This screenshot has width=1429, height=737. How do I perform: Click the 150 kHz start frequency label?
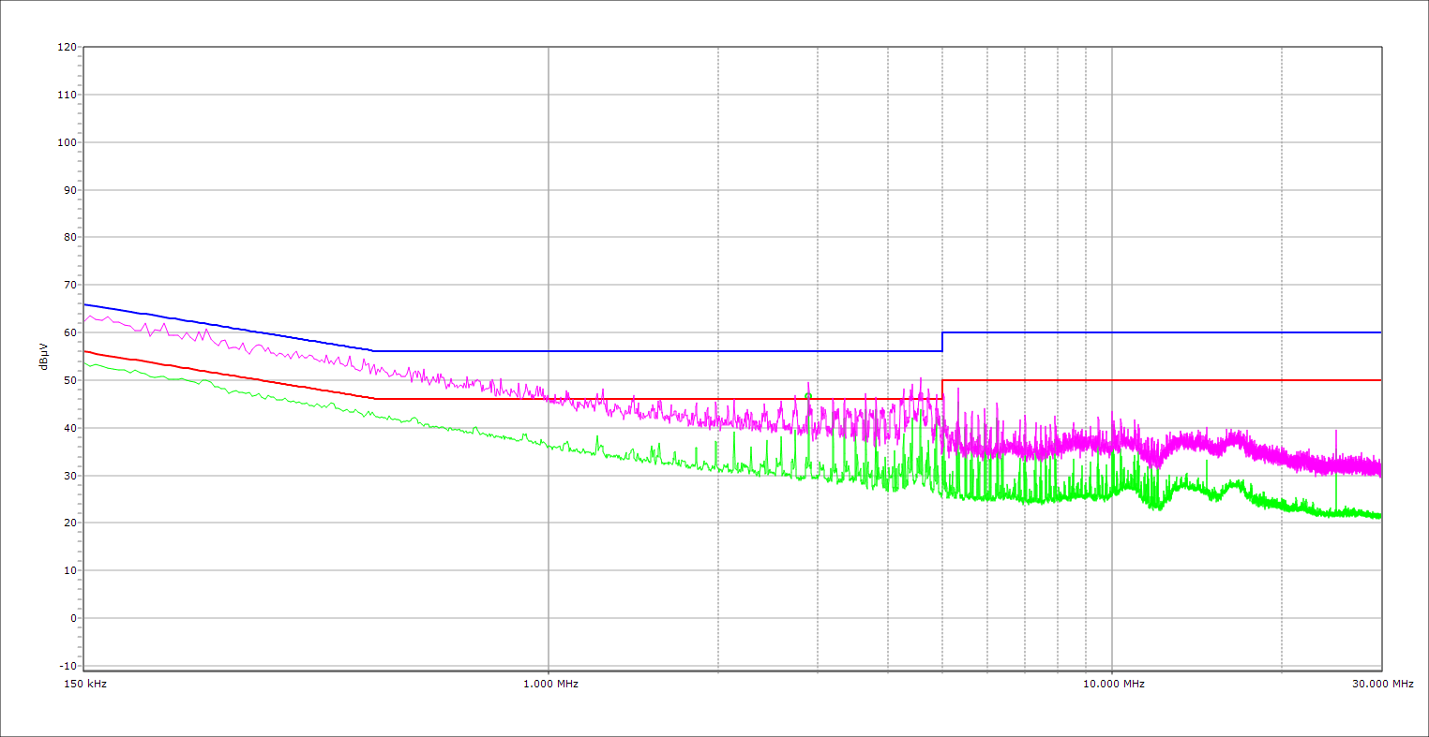[86, 684]
